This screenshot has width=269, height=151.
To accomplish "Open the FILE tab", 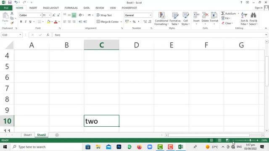I will [x=6, y=8].
